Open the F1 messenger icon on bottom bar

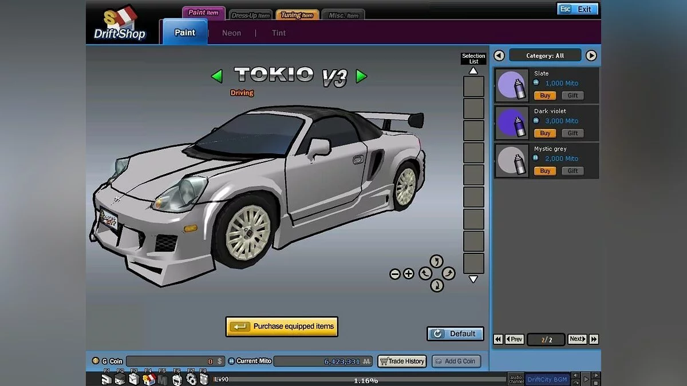click(x=106, y=380)
